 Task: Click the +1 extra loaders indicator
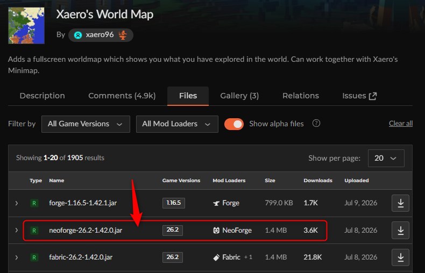(248, 257)
